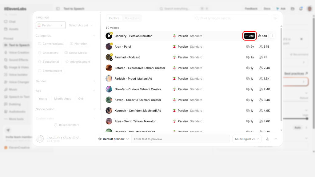Use the Connery - Persian Narrator voice
Viewport: 315px width, 177px height.
[249, 36]
